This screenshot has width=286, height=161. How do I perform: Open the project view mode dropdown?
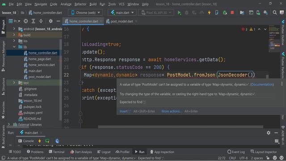14,21
